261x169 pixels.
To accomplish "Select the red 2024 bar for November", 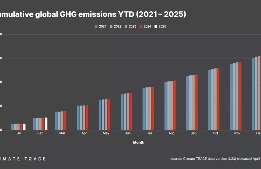I will point(240,96).
